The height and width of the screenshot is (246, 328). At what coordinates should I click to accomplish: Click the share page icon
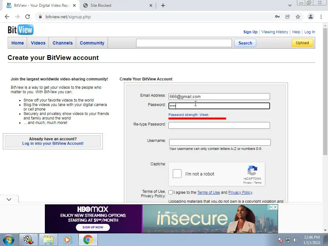coord(288,17)
